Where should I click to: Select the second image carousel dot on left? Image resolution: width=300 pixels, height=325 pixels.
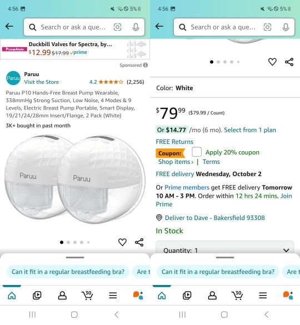pos(68,242)
